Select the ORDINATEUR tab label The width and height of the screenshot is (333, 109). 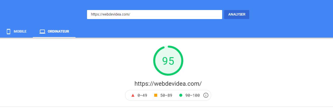58,32
